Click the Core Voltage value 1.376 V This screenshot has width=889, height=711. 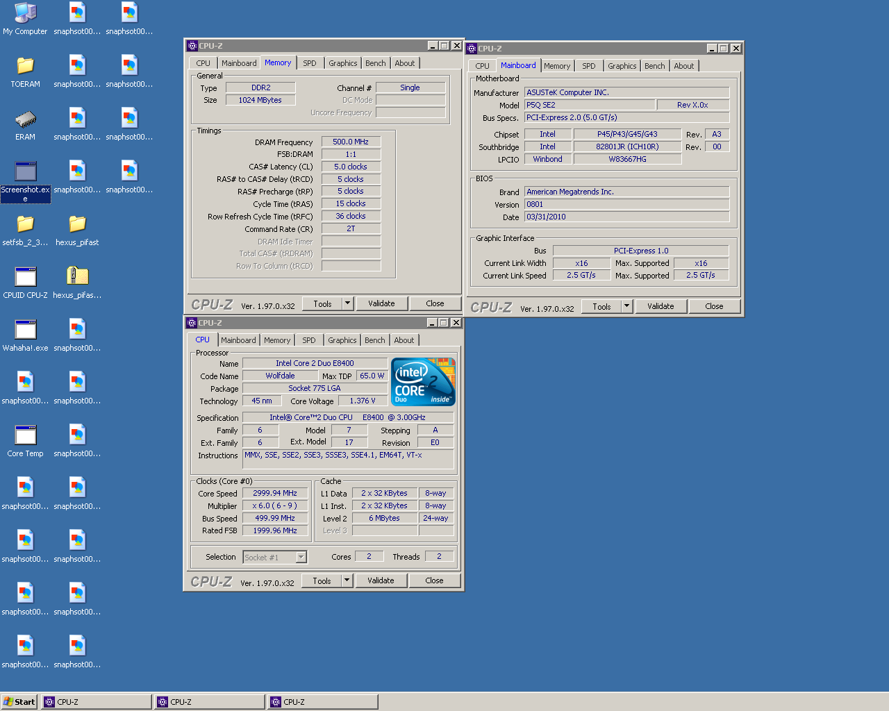click(363, 401)
